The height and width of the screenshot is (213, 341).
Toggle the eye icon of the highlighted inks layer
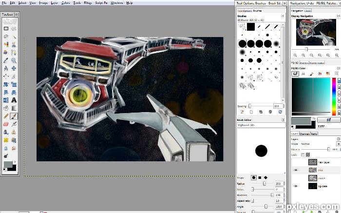click(296, 170)
